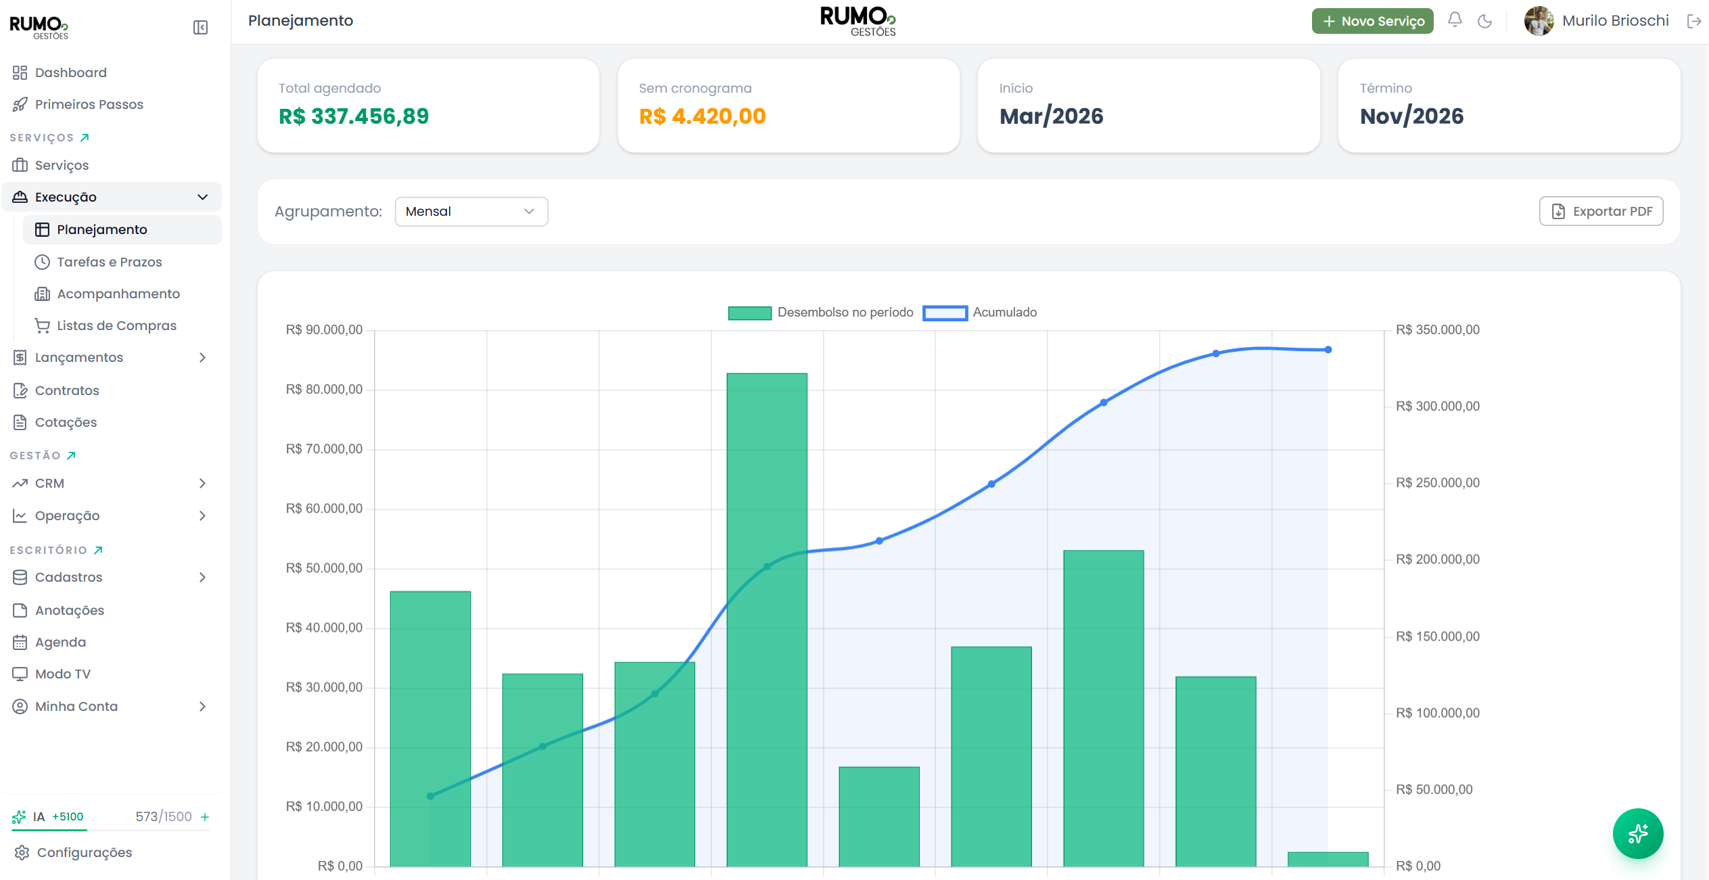
Task: Click the Contratos document-pen icon
Action: [20, 390]
